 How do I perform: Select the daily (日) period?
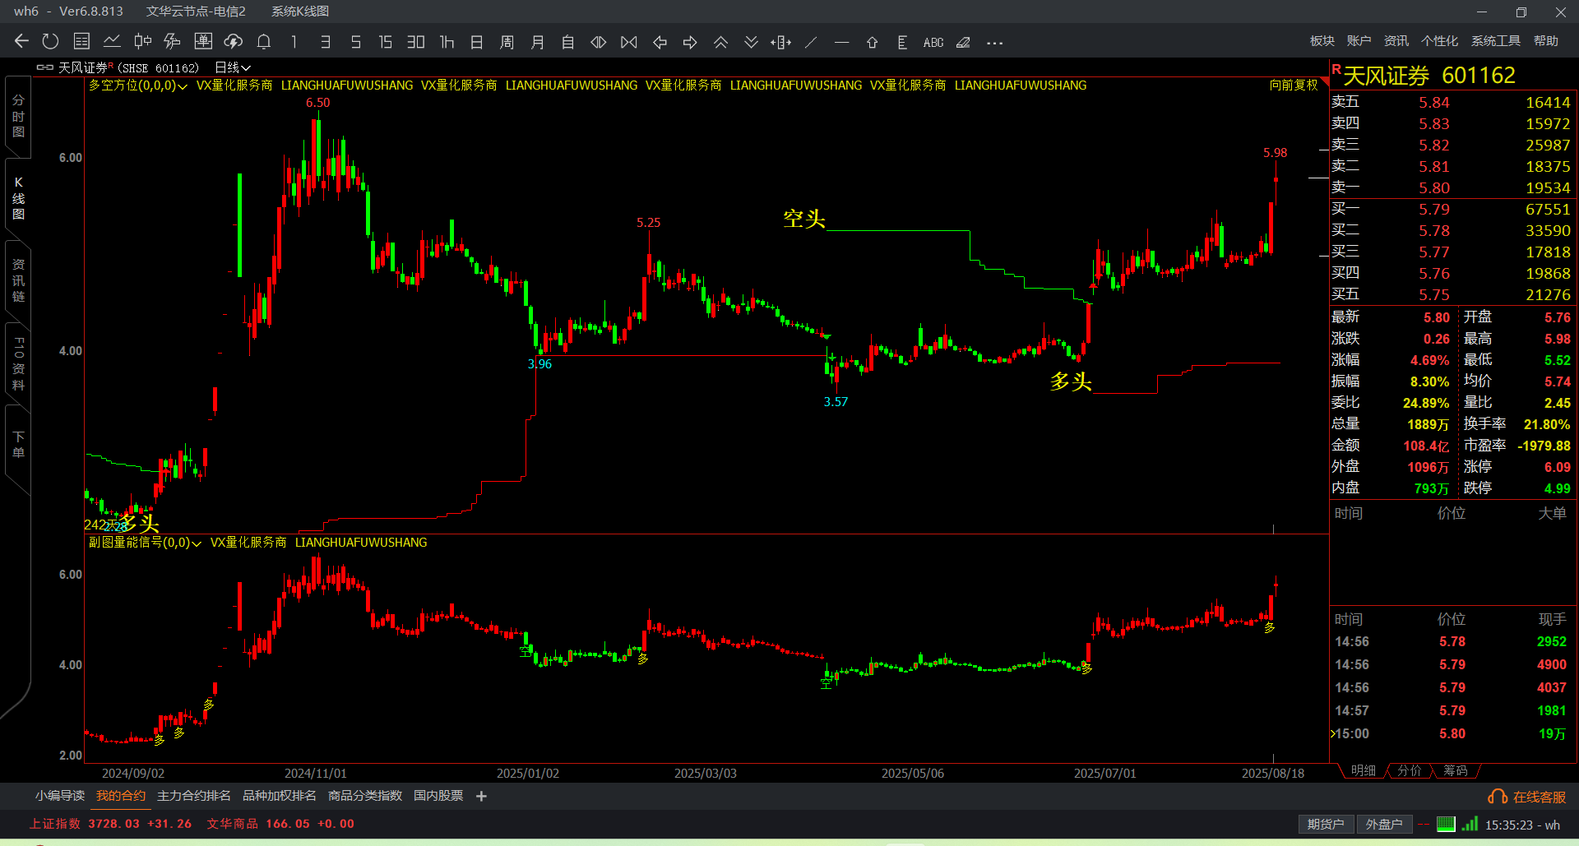coord(476,42)
